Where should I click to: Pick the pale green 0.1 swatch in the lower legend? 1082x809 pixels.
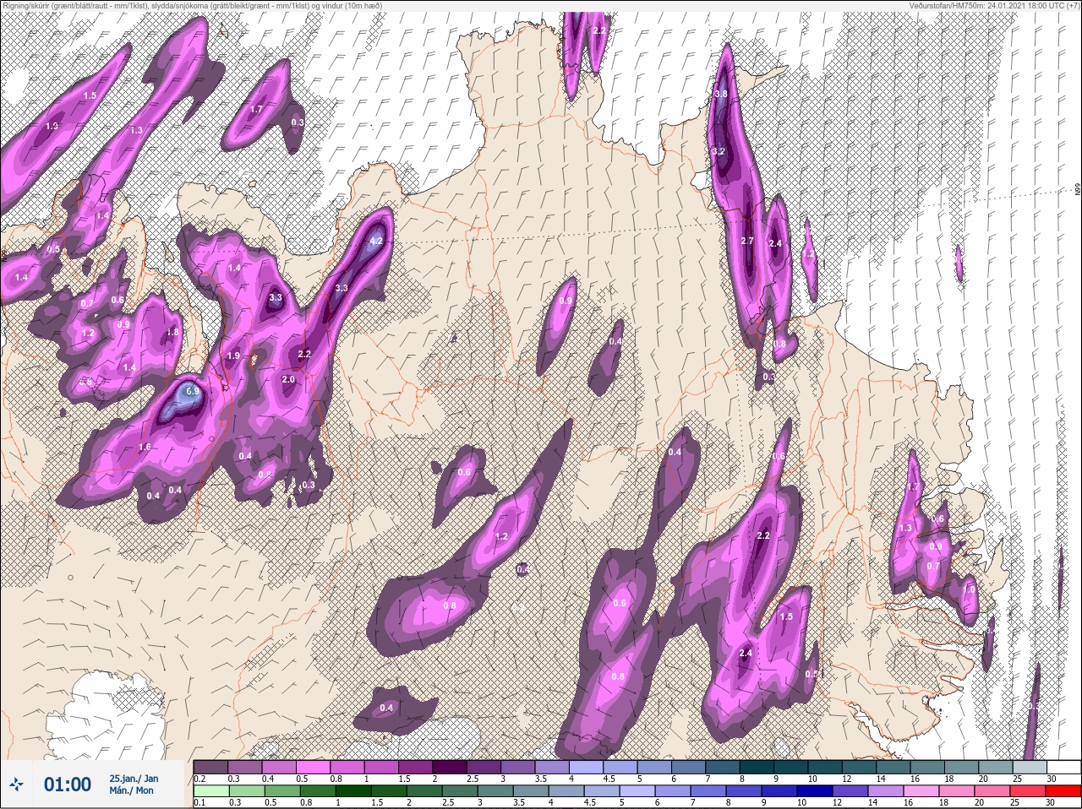(210, 791)
